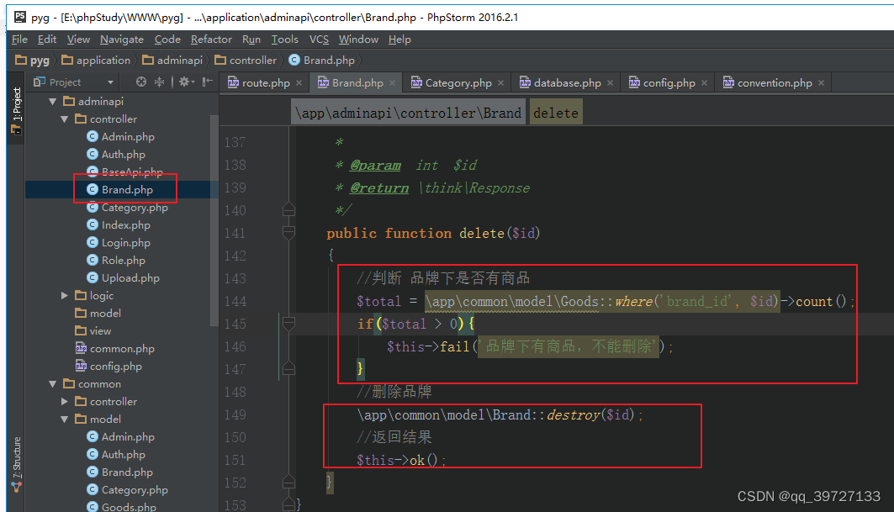Screen dimensions: 894x512
Task: Toggle the 1: Project side tool window
Action: (x=16, y=111)
